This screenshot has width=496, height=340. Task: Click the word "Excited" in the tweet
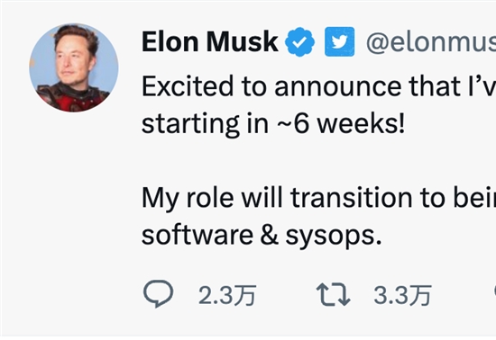click(x=188, y=86)
